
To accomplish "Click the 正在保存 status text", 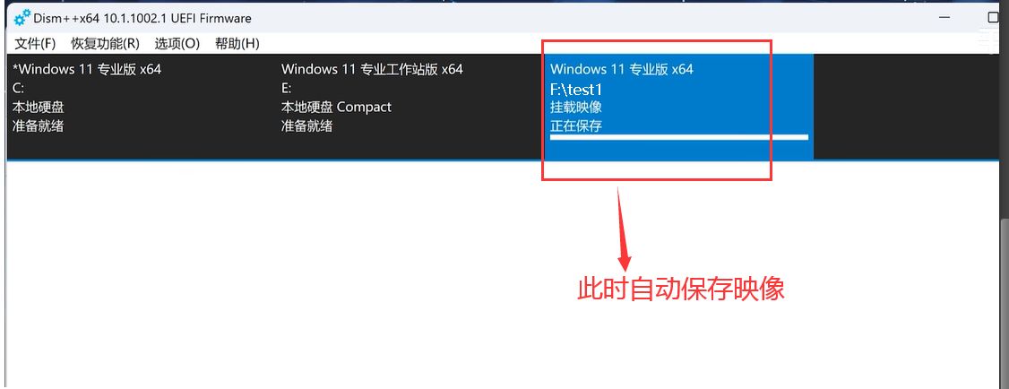I will pyautogui.click(x=576, y=125).
